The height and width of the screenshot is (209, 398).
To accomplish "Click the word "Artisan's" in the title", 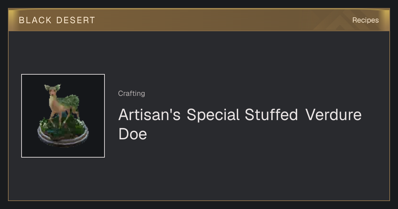I will [150, 115].
